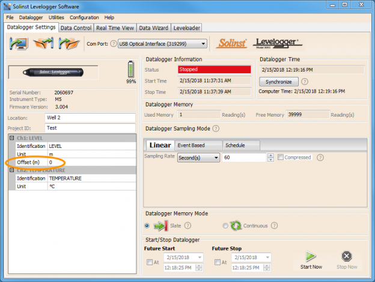This screenshot has width=375, height=282.
Task: Click the Com Port help question mark
Action: pyautogui.click(x=114, y=44)
